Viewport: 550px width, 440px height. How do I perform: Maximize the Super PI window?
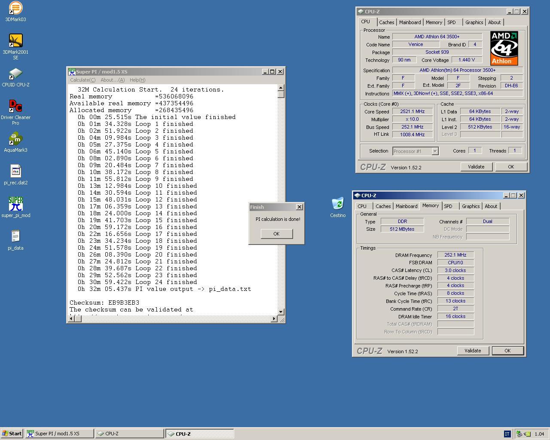pyautogui.click(x=272, y=72)
